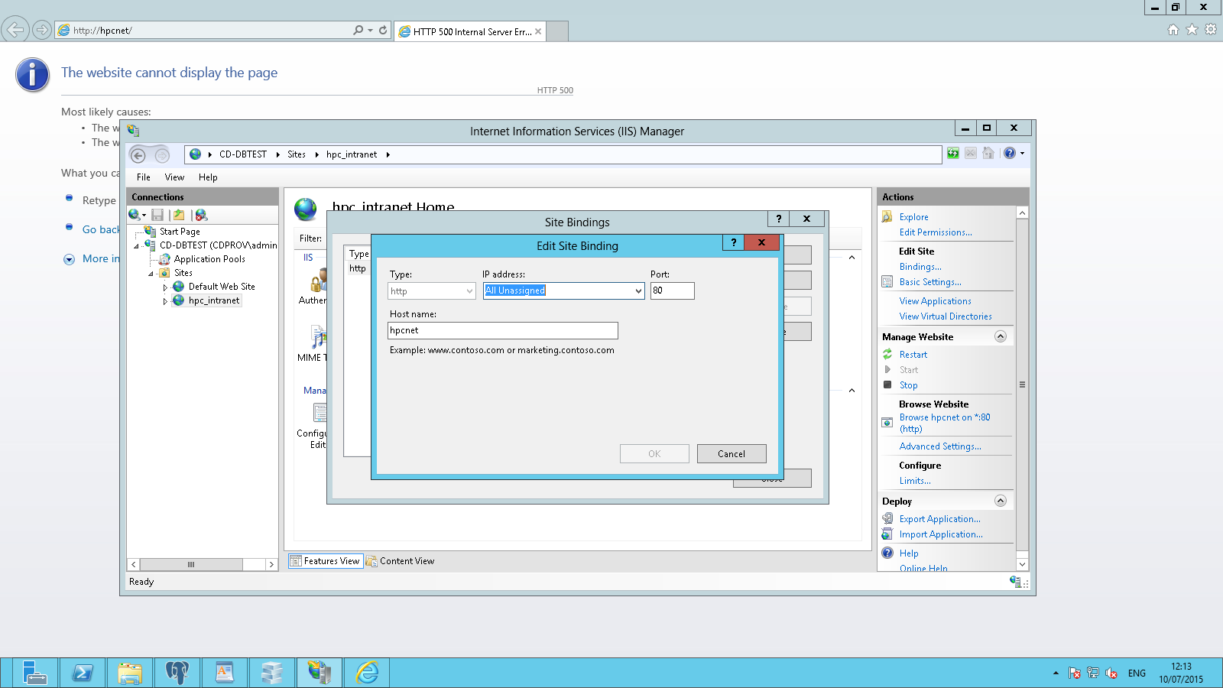Click the IIS Manager back navigation arrow
The height and width of the screenshot is (688, 1223).
[x=138, y=155]
